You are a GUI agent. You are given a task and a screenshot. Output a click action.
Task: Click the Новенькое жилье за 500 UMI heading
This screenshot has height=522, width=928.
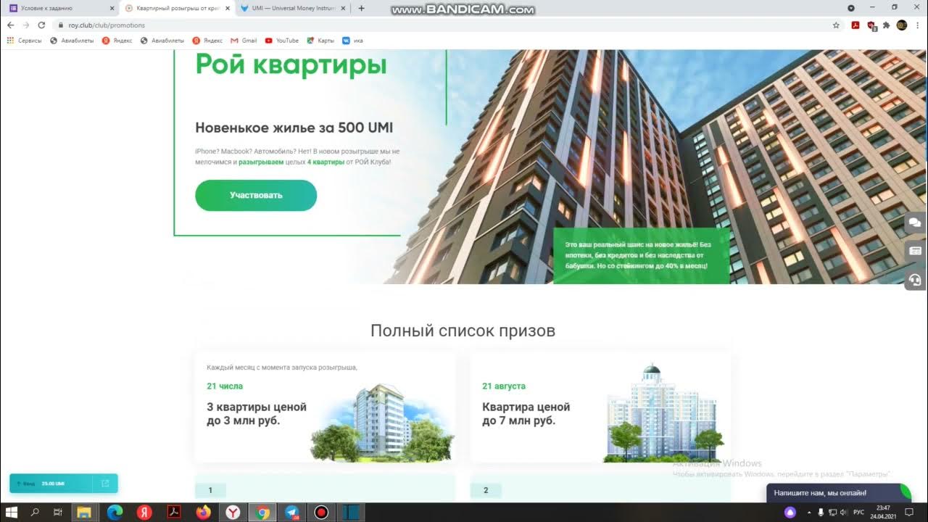tap(294, 128)
